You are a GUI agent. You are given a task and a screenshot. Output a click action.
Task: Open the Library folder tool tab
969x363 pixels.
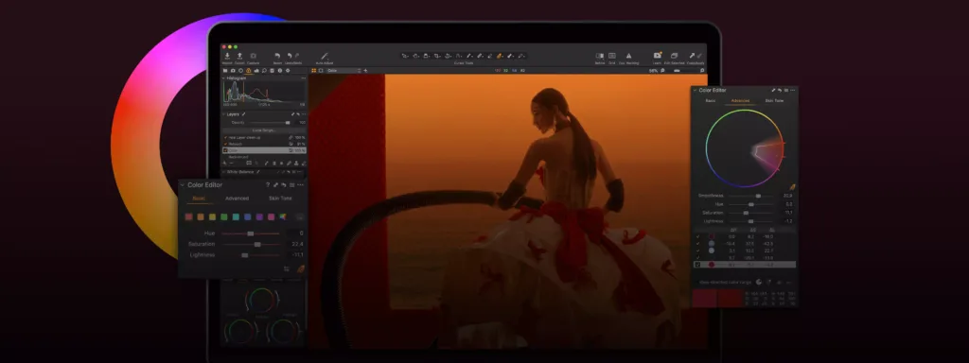(x=225, y=70)
